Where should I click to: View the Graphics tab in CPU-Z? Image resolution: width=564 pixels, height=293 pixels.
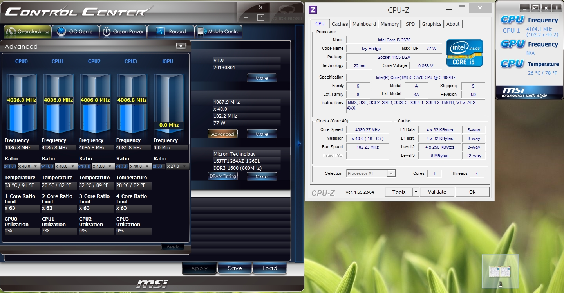tap(432, 24)
